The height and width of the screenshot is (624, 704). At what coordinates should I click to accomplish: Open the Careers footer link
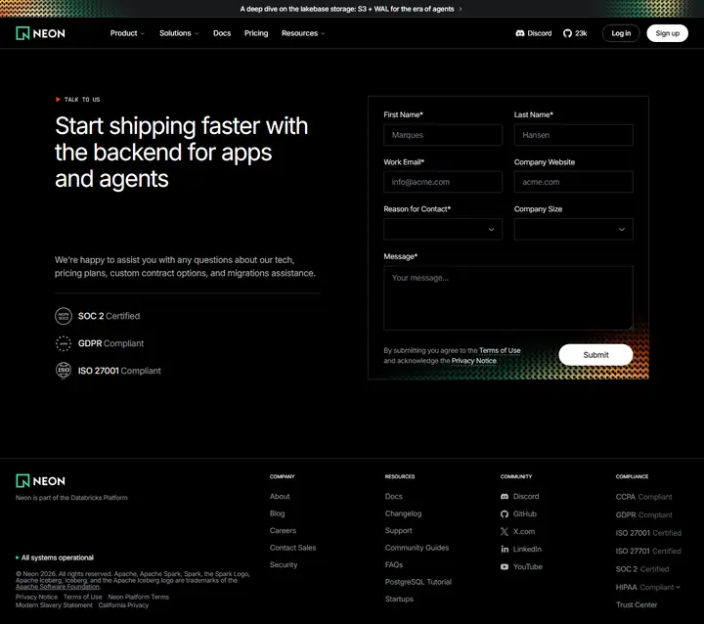click(283, 530)
